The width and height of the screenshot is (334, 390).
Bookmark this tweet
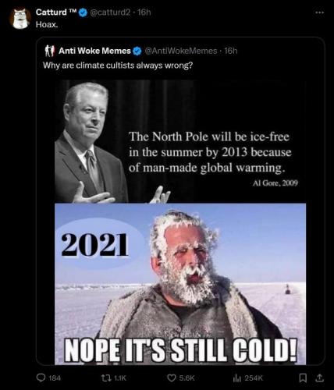(303, 378)
